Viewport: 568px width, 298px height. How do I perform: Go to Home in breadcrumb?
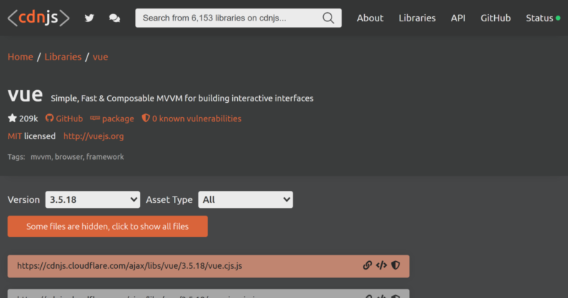click(x=21, y=57)
